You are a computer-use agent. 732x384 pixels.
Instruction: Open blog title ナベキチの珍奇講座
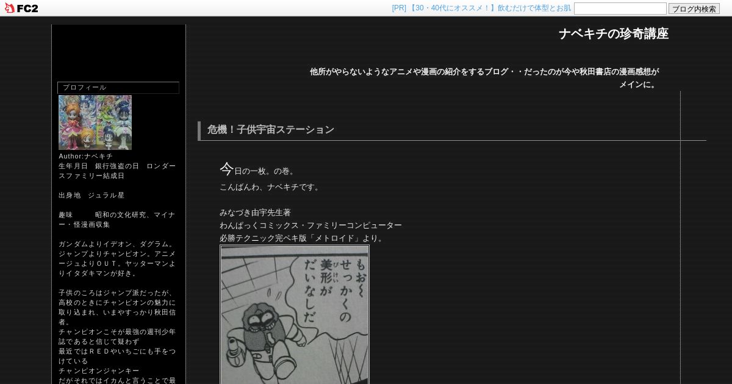(x=614, y=34)
